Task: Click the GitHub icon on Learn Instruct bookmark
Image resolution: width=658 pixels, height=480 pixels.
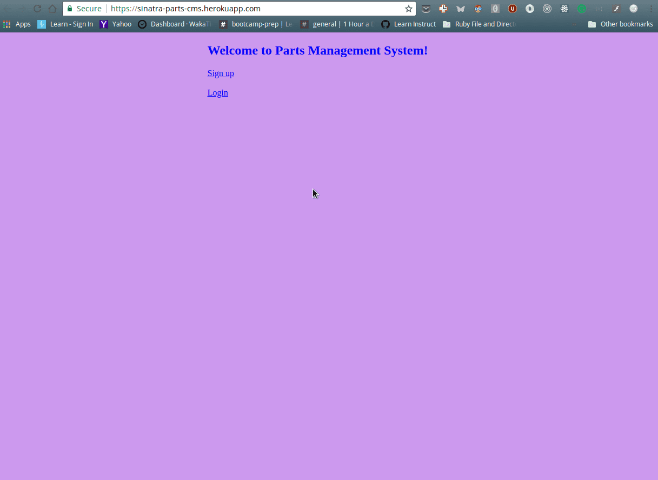Action: (x=385, y=24)
